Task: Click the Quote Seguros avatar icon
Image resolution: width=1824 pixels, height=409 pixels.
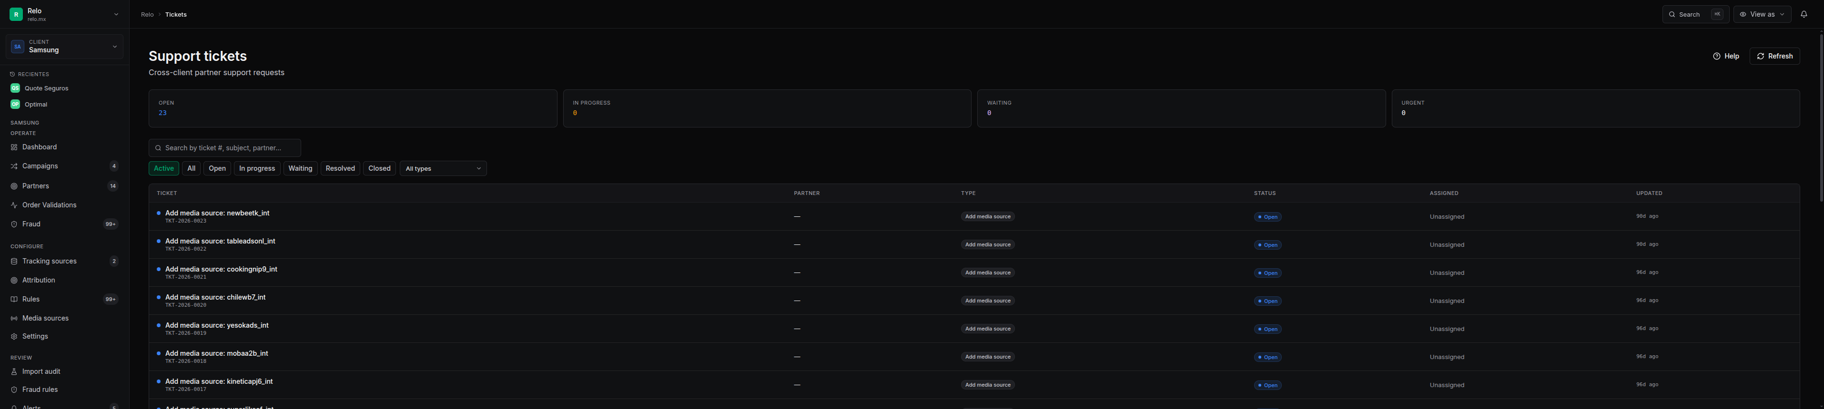Action: pos(15,88)
